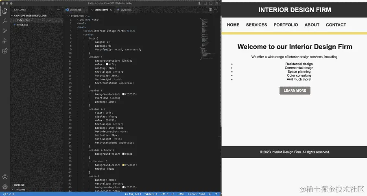
Task: Click the errors and warnings status indicator
Action: [x=9, y=194]
